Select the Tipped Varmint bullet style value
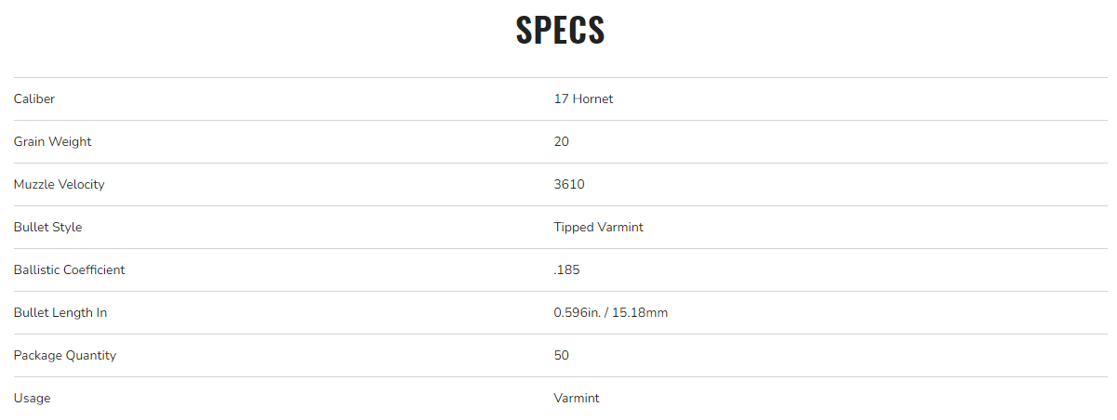This screenshot has width=1117, height=420. (x=598, y=227)
